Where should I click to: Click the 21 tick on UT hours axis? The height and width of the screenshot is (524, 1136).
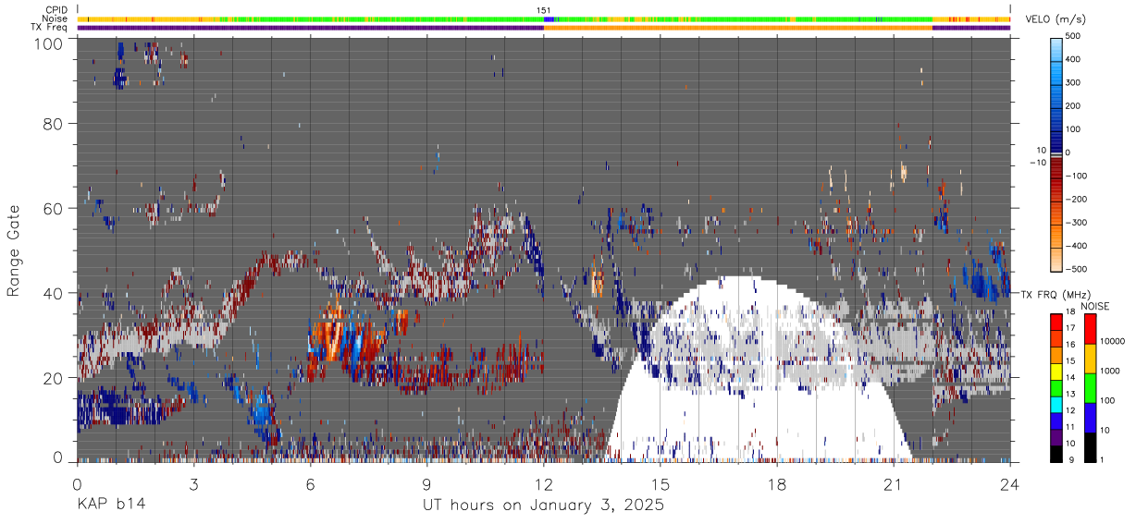pyautogui.click(x=894, y=484)
